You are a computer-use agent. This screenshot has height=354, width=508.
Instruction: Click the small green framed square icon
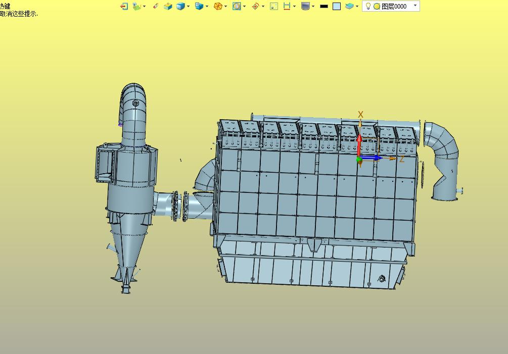(x=273, y=6)
